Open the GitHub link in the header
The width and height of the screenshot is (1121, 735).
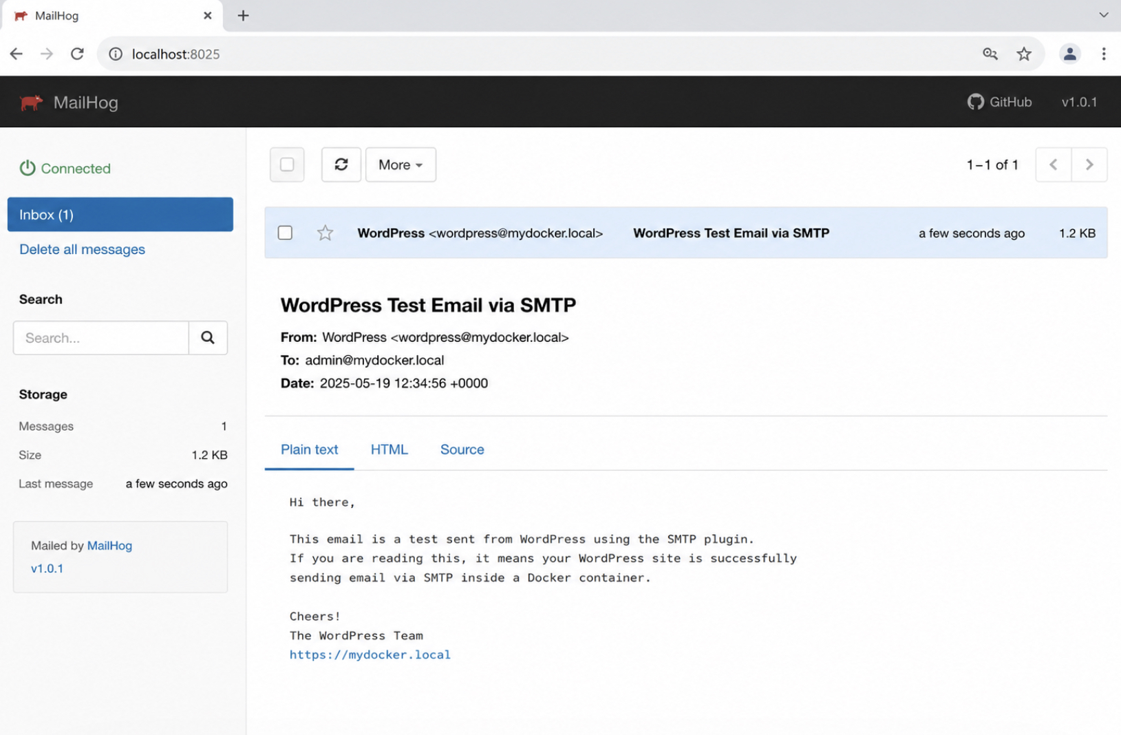pyautogui.click(x=999, y=102)
